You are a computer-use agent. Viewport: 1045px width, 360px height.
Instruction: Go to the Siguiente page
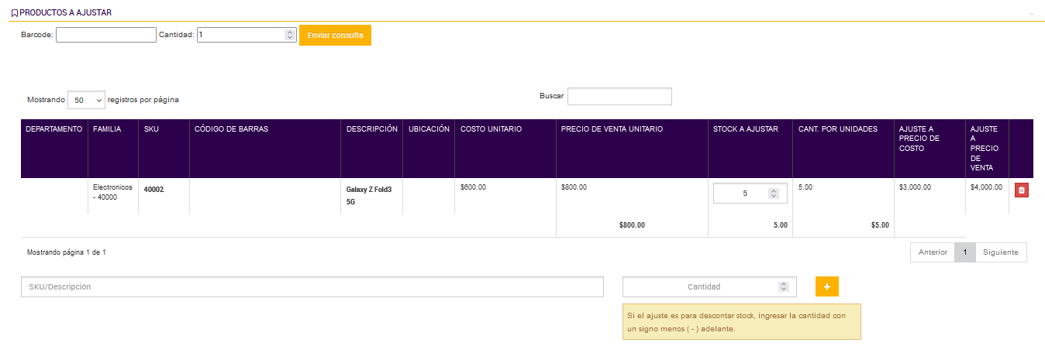click(x=1001, y=252)
